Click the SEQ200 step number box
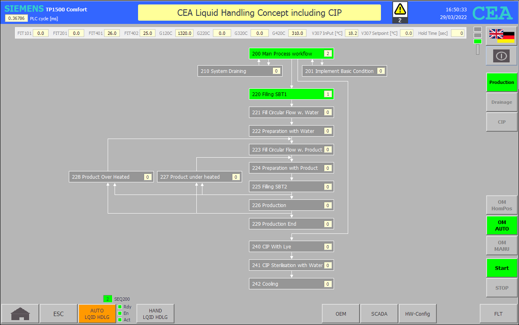This screenshot has width=519, height=325. pos(107,299)
